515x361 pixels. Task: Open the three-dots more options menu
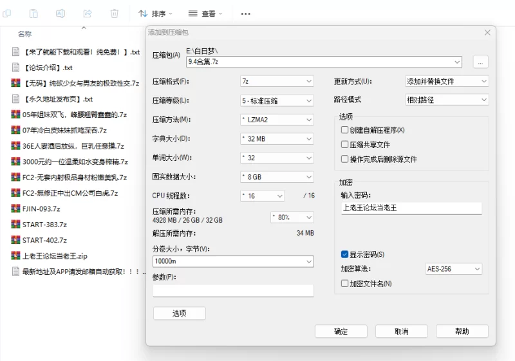[246, 14]
